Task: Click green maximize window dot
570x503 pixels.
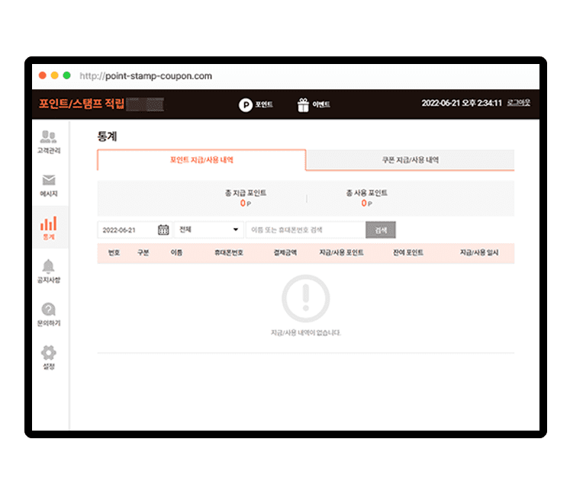Action: [66, 75]
